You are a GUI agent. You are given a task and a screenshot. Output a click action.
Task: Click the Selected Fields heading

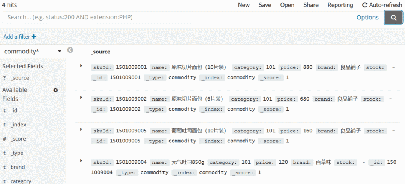[23, 66]
